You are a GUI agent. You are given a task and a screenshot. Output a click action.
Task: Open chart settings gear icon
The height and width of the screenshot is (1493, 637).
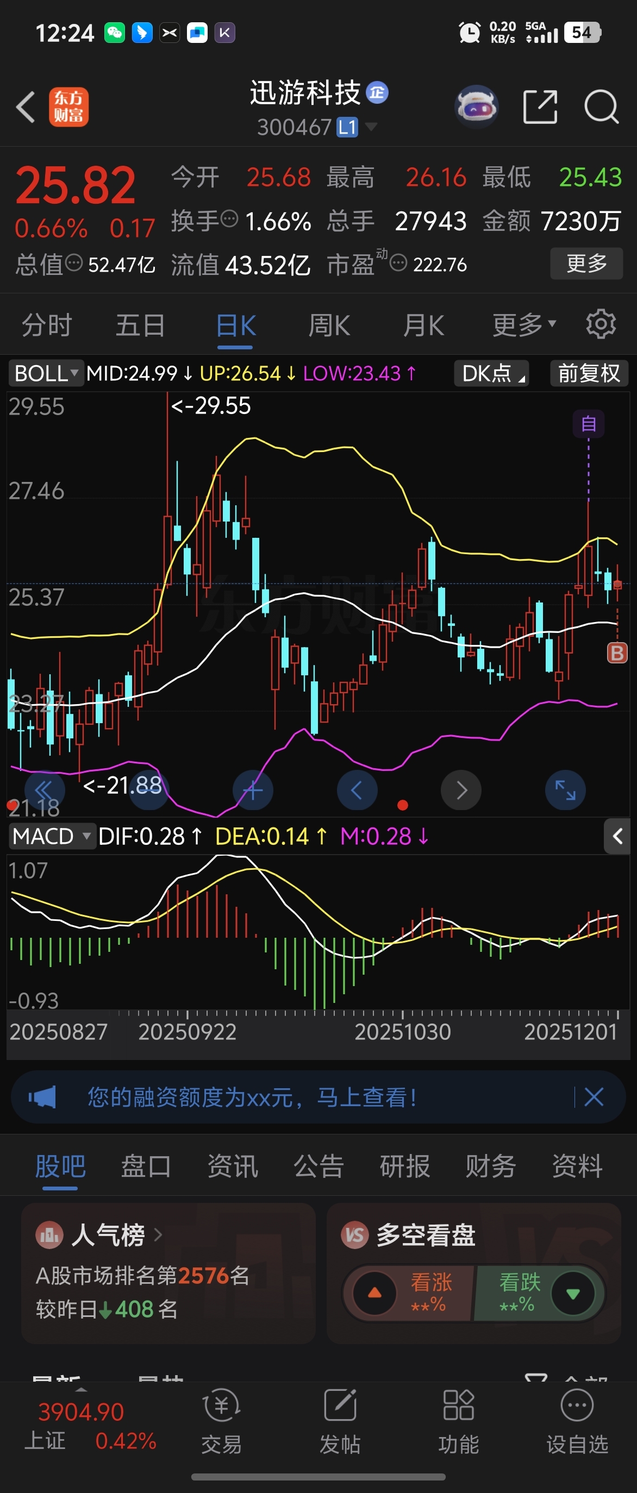pos(601,324)
